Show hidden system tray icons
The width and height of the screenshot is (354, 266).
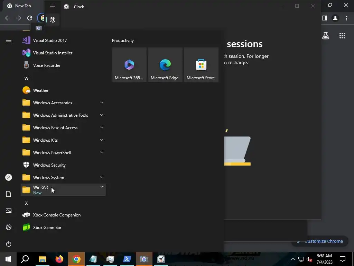[x=292, y=259]
